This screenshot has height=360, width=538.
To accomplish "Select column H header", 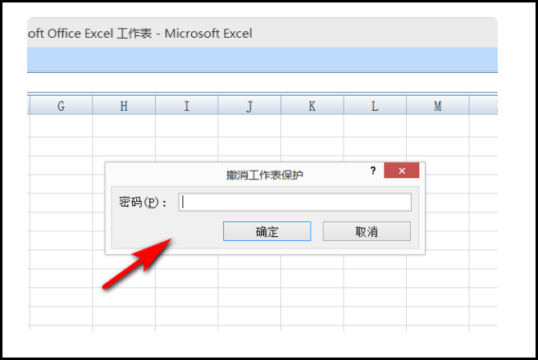I will (124, 106).
